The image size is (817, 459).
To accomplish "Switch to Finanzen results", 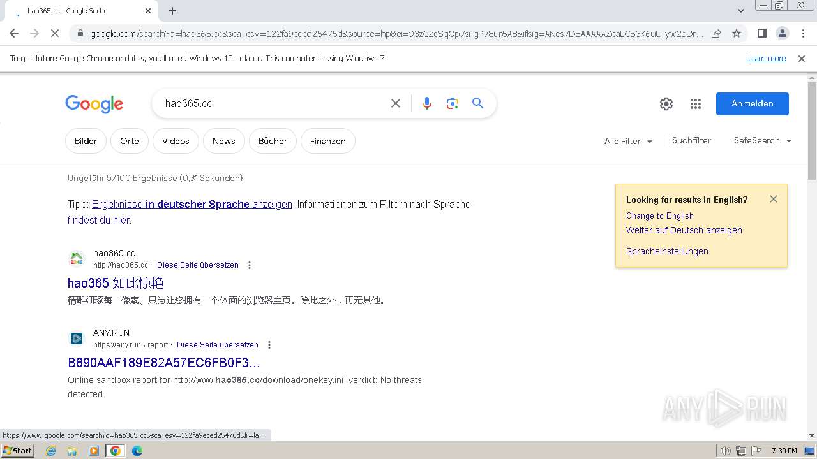I will point(328,141).
